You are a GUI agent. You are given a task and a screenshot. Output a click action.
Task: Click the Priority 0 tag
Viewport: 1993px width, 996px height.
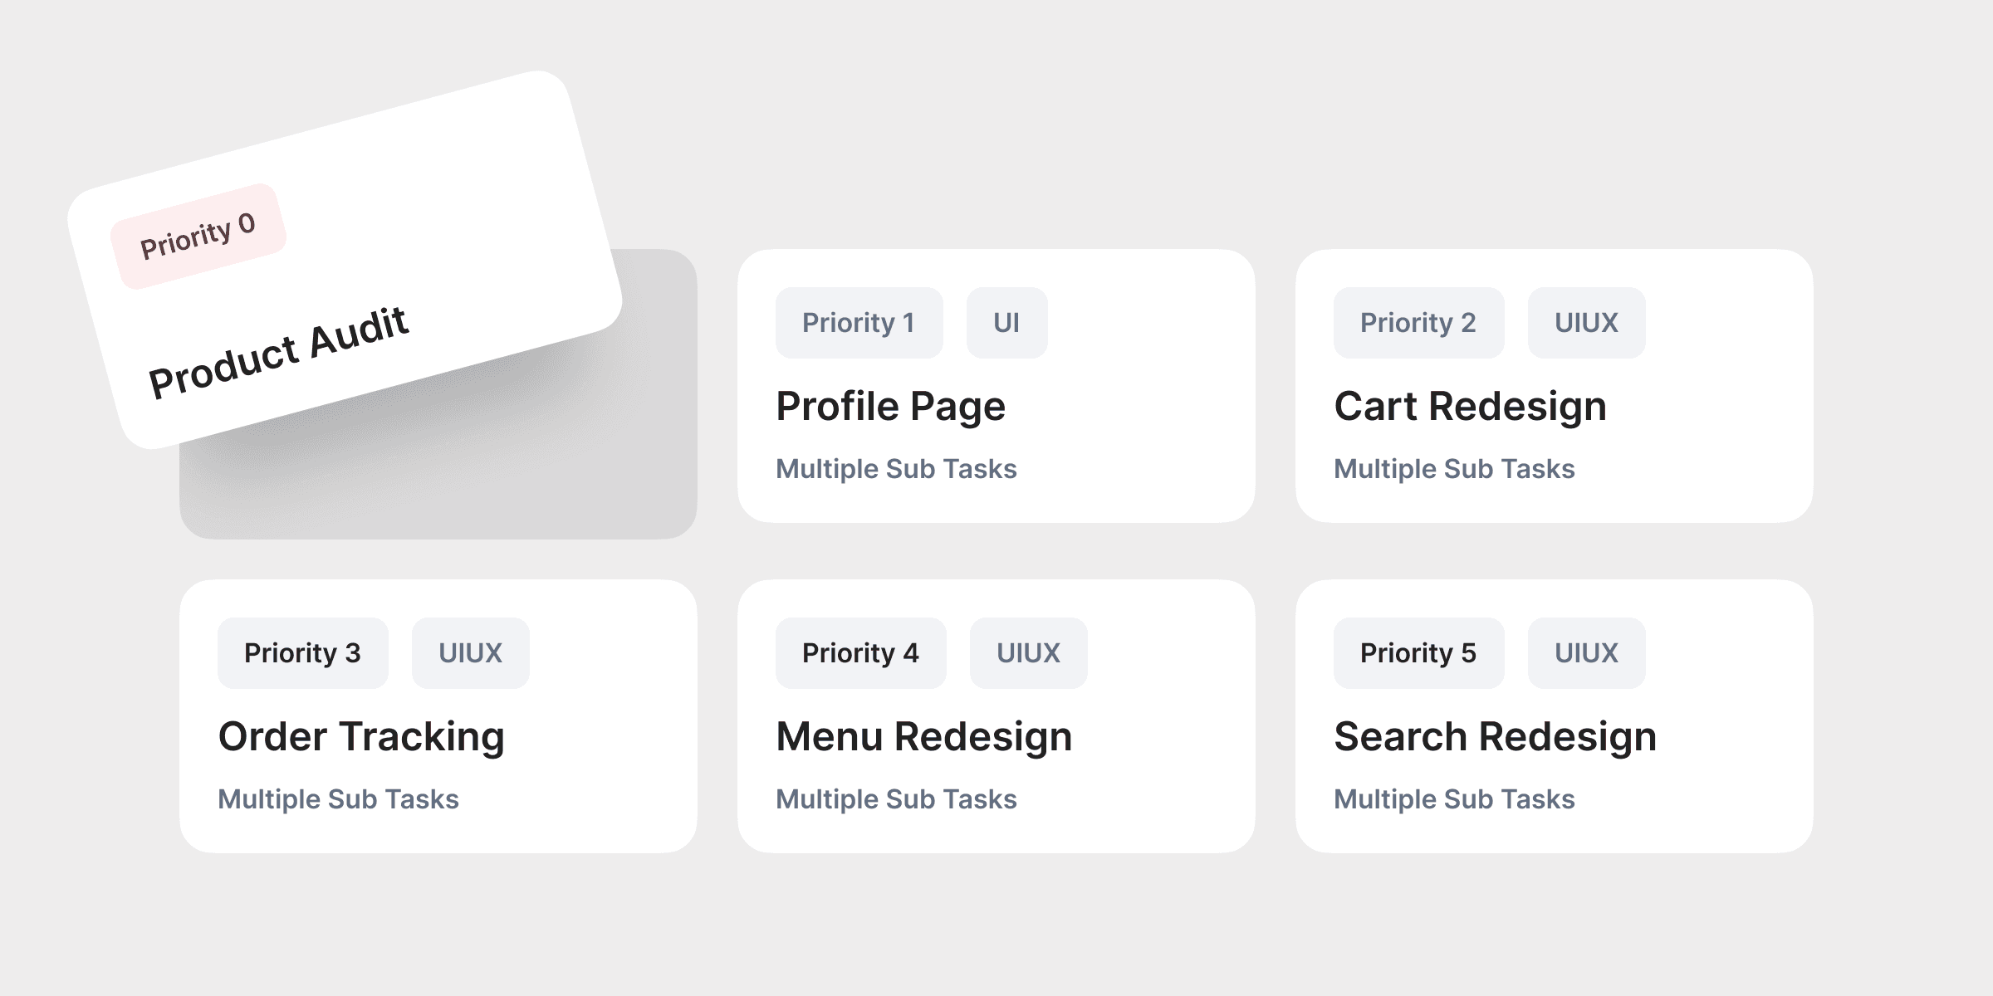point(198,237)
